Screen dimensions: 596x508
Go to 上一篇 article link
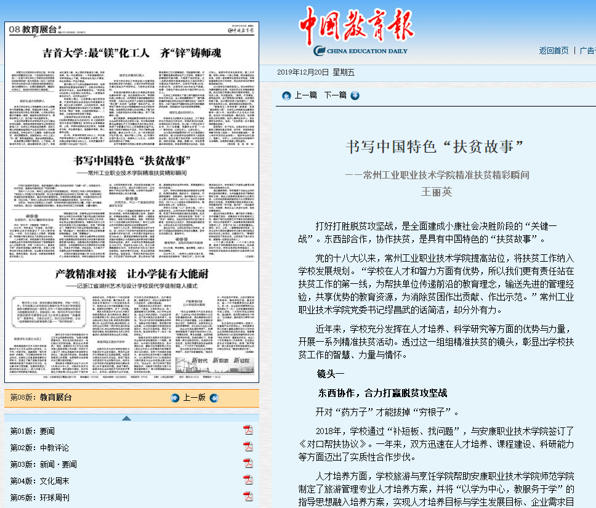click(305, 95)
